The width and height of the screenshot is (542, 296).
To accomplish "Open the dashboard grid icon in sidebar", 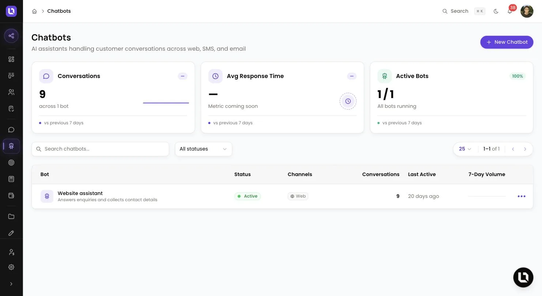I will [x=11, y=59].
